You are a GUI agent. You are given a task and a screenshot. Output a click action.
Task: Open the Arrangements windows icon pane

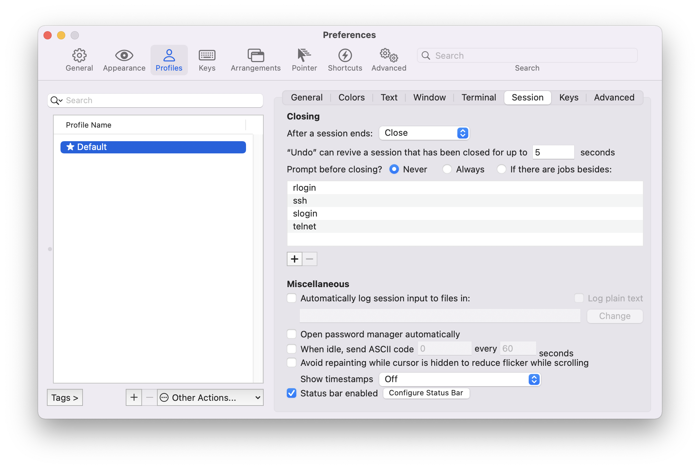click(256, 60)
